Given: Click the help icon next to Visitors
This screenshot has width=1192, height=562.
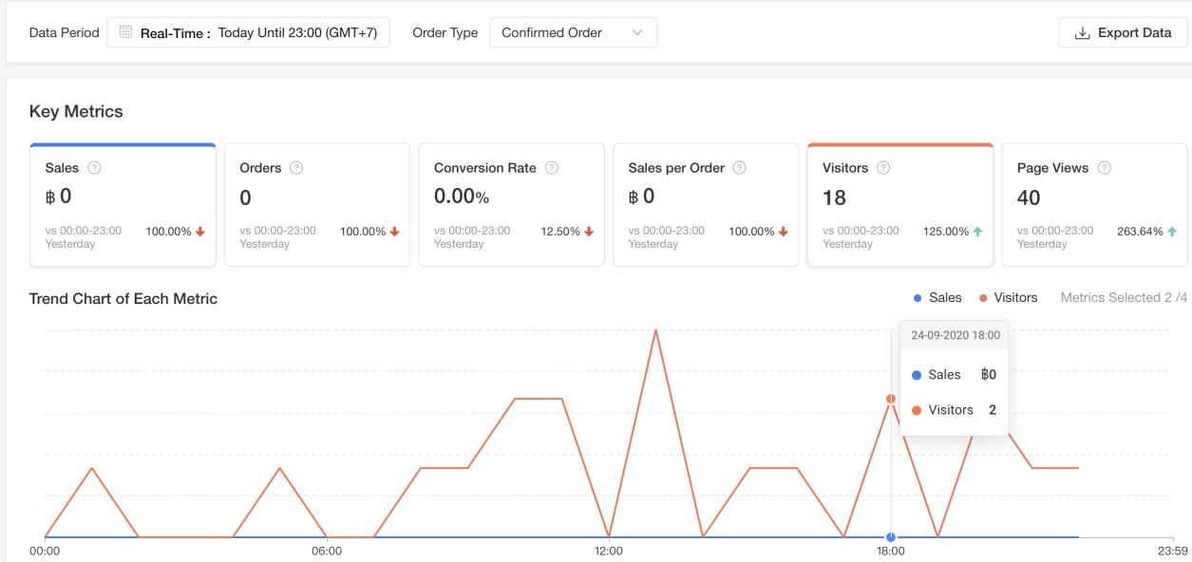Looking at the screenshot, I should click(x=883, y=168).
